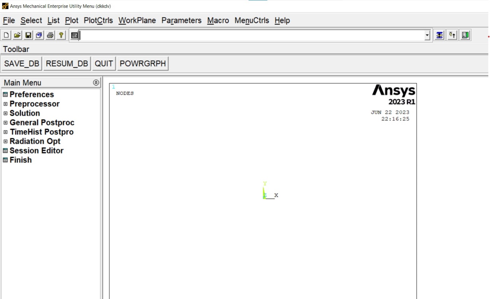This screenshot has height=299, width=490.
Task: Expand the Radiation Opt tree node
Action: tap(5, 141)
